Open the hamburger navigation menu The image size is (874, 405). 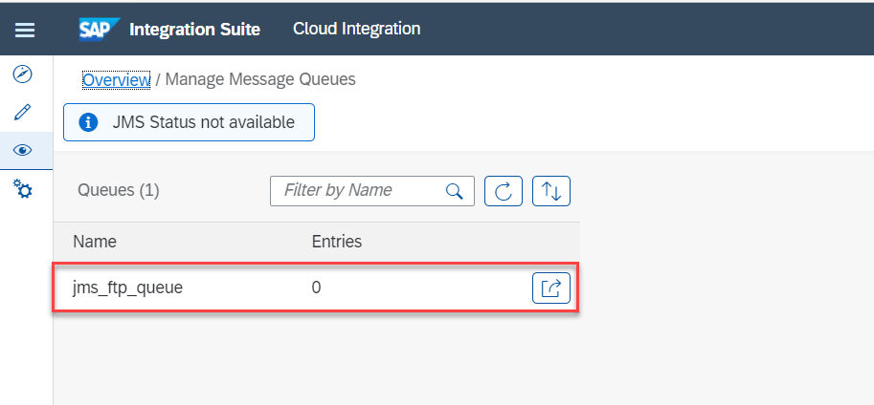(25, 30)
